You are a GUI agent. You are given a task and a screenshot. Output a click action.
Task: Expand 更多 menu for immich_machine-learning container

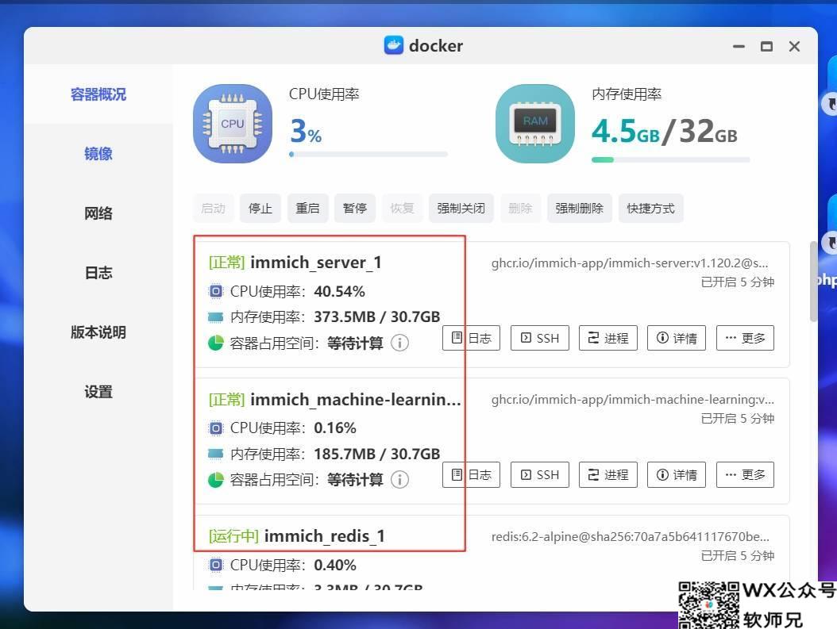coord(745,474)
